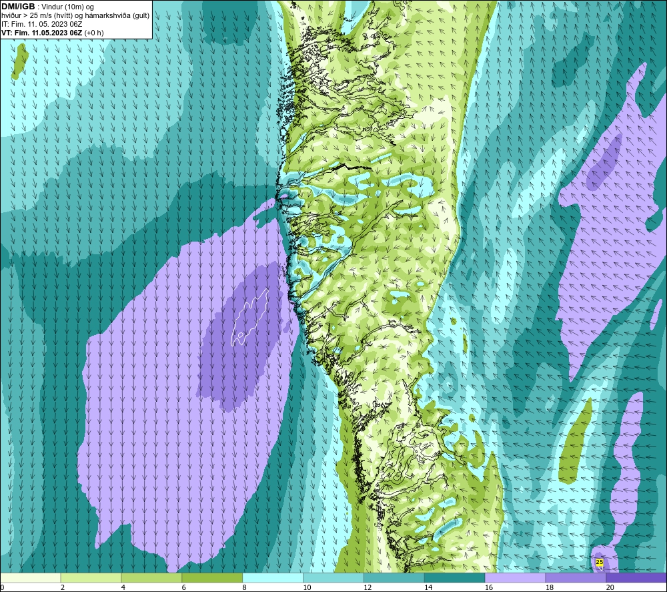Image resolution: width=667 pixels, height=592 pixels.
Task: Click the lavender 16–18 m/s legend swatch
Action: [515, 577]
